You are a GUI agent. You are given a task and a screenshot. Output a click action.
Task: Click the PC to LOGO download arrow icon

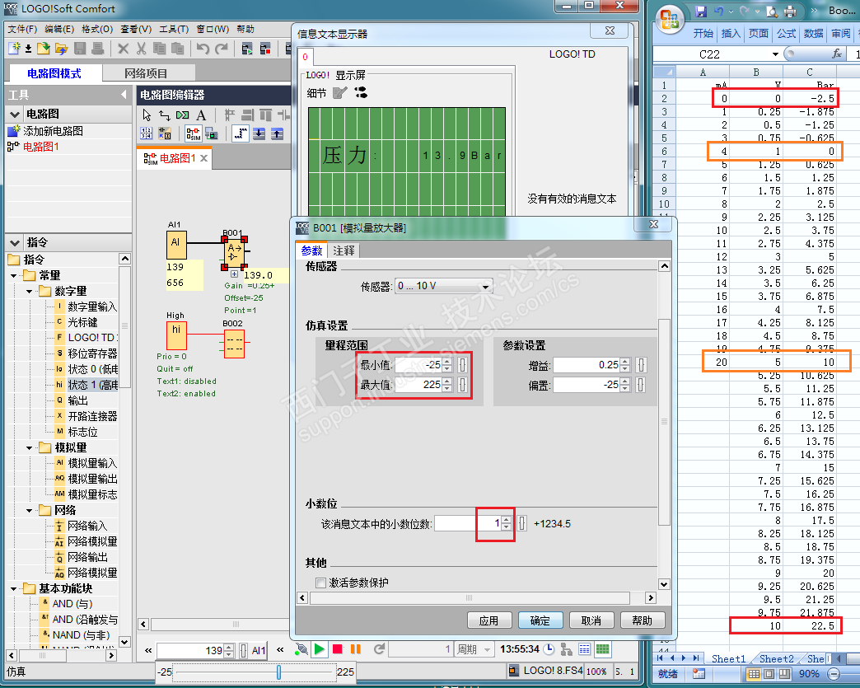(x=259, y=133)
